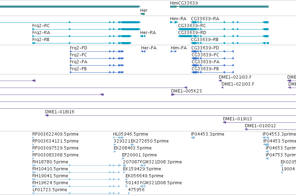This screenshot has height=195, width=296.
Task: Open the DME1-019I13 clone label
Action: (237, 119)
